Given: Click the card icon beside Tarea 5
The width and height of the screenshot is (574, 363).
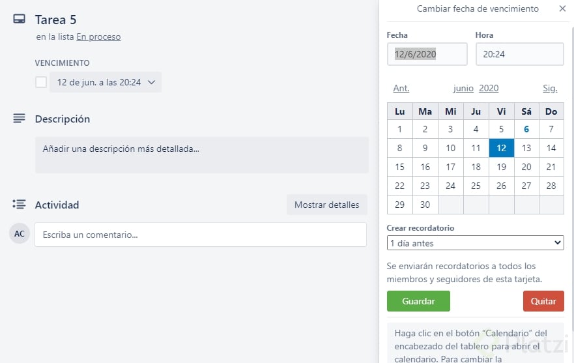Looking at the screenshot, I should 20,20.
